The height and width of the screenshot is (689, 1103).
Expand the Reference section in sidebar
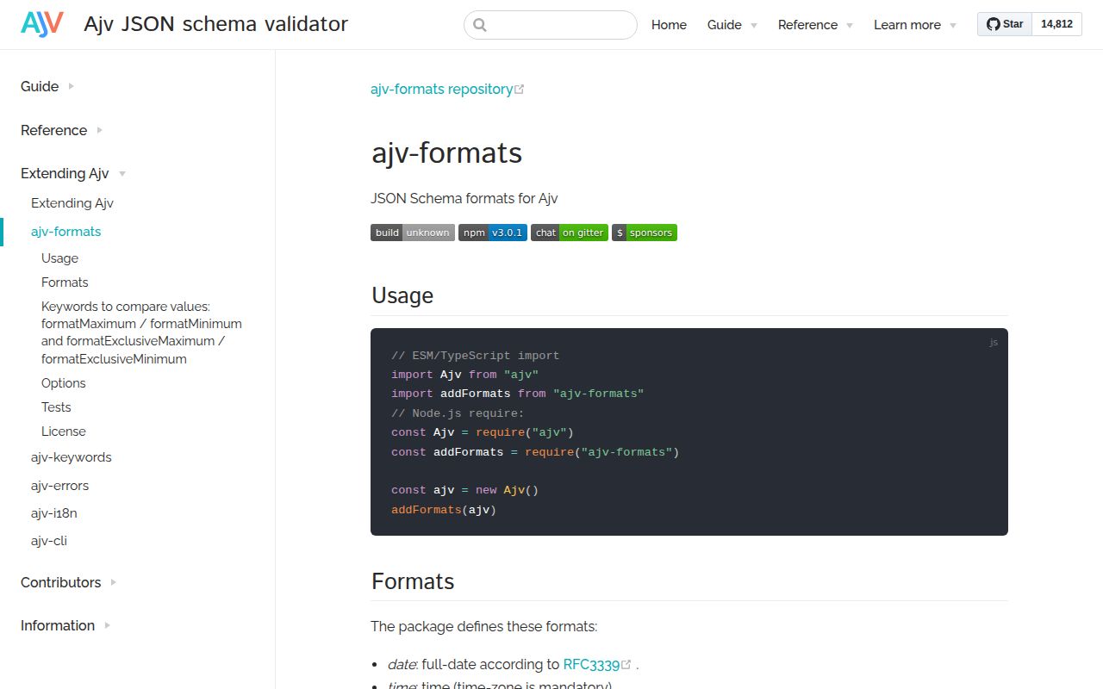[x=62, y=130]
